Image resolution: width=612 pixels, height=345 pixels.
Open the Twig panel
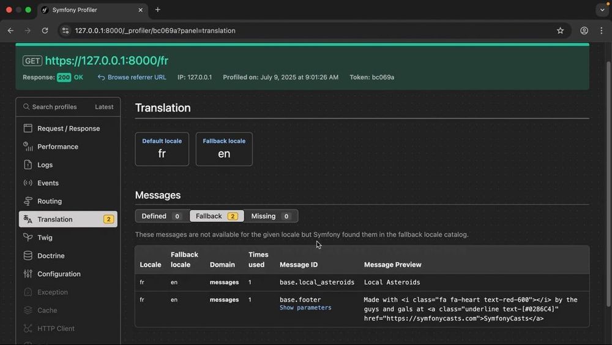(68, 238)
